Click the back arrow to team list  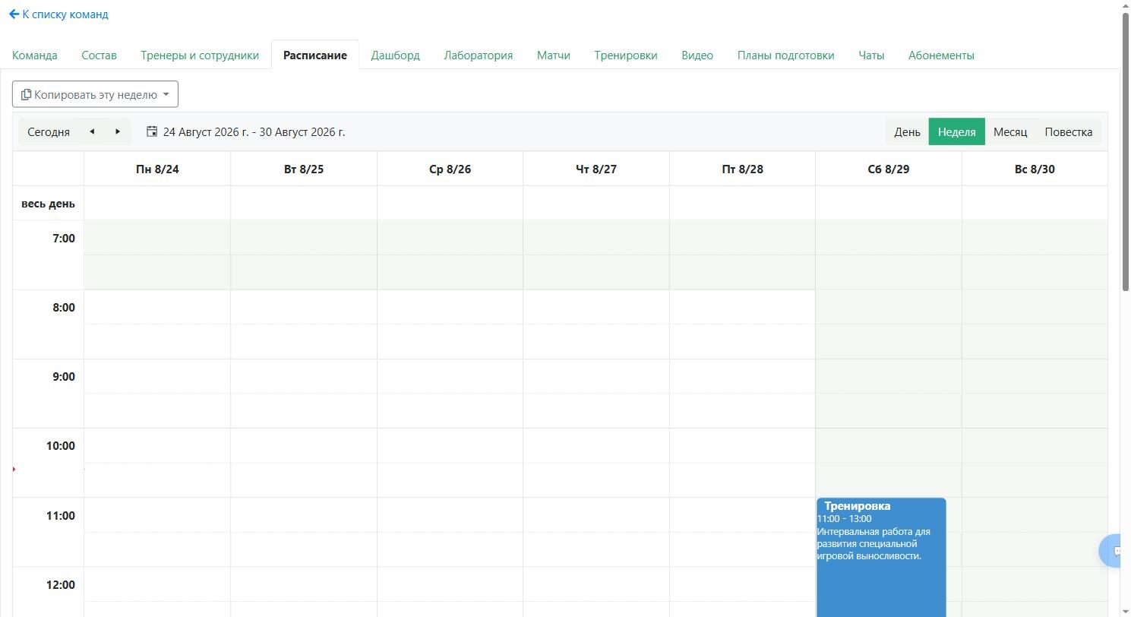tap(14, 14)
